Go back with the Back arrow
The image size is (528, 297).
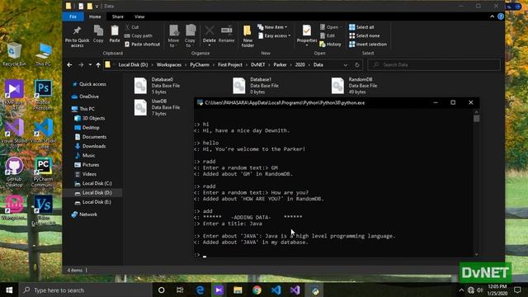pyautogui.click(x=69, y=64)
